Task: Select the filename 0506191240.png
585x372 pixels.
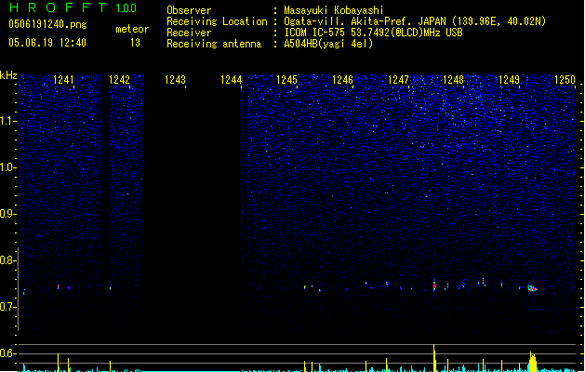Action: [47, 24]
